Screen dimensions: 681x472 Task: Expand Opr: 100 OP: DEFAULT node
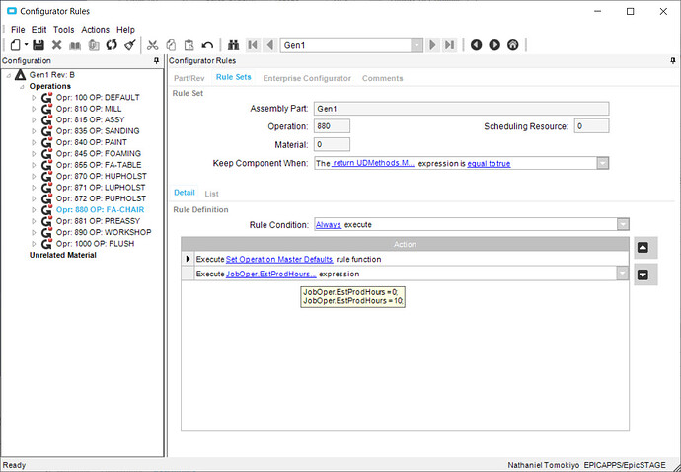34,98
